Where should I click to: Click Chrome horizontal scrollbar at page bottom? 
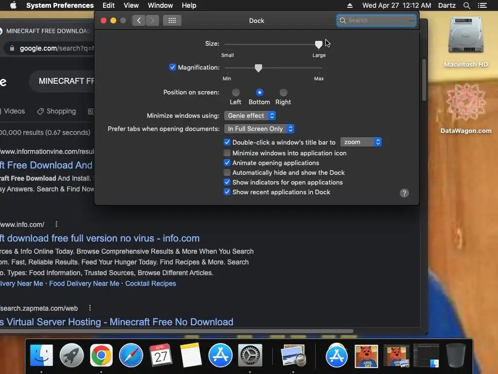tap(177, 331)
